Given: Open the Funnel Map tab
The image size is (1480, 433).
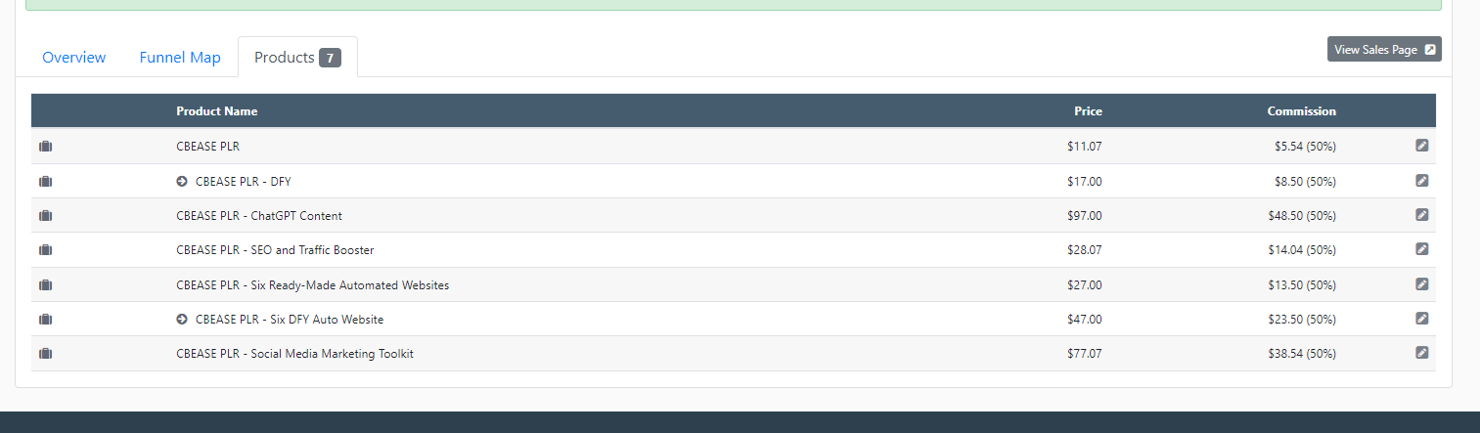Looking at the screenshot, I should tap(180, 58).
